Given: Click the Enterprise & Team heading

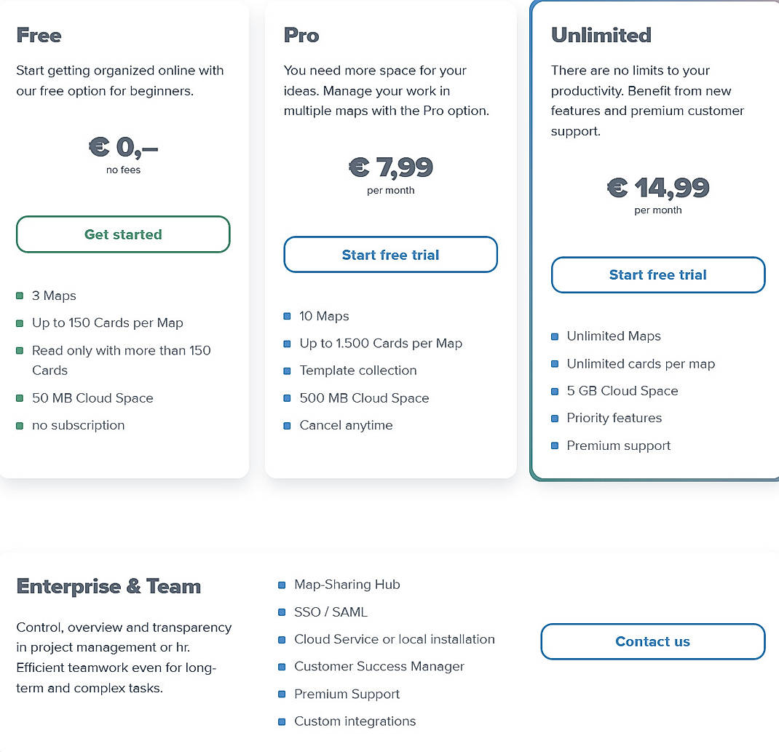Looking at the screenshot, I should (x=108, y=586).
